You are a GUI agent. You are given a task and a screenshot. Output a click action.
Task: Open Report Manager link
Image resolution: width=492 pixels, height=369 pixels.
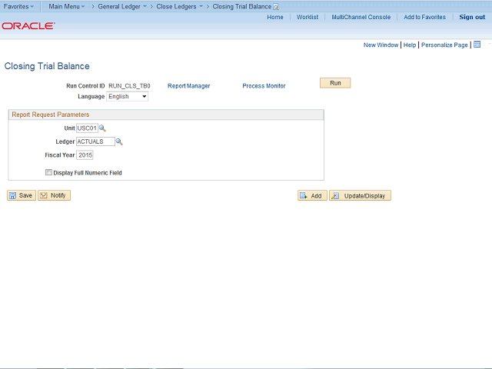(x=188, y=85)
